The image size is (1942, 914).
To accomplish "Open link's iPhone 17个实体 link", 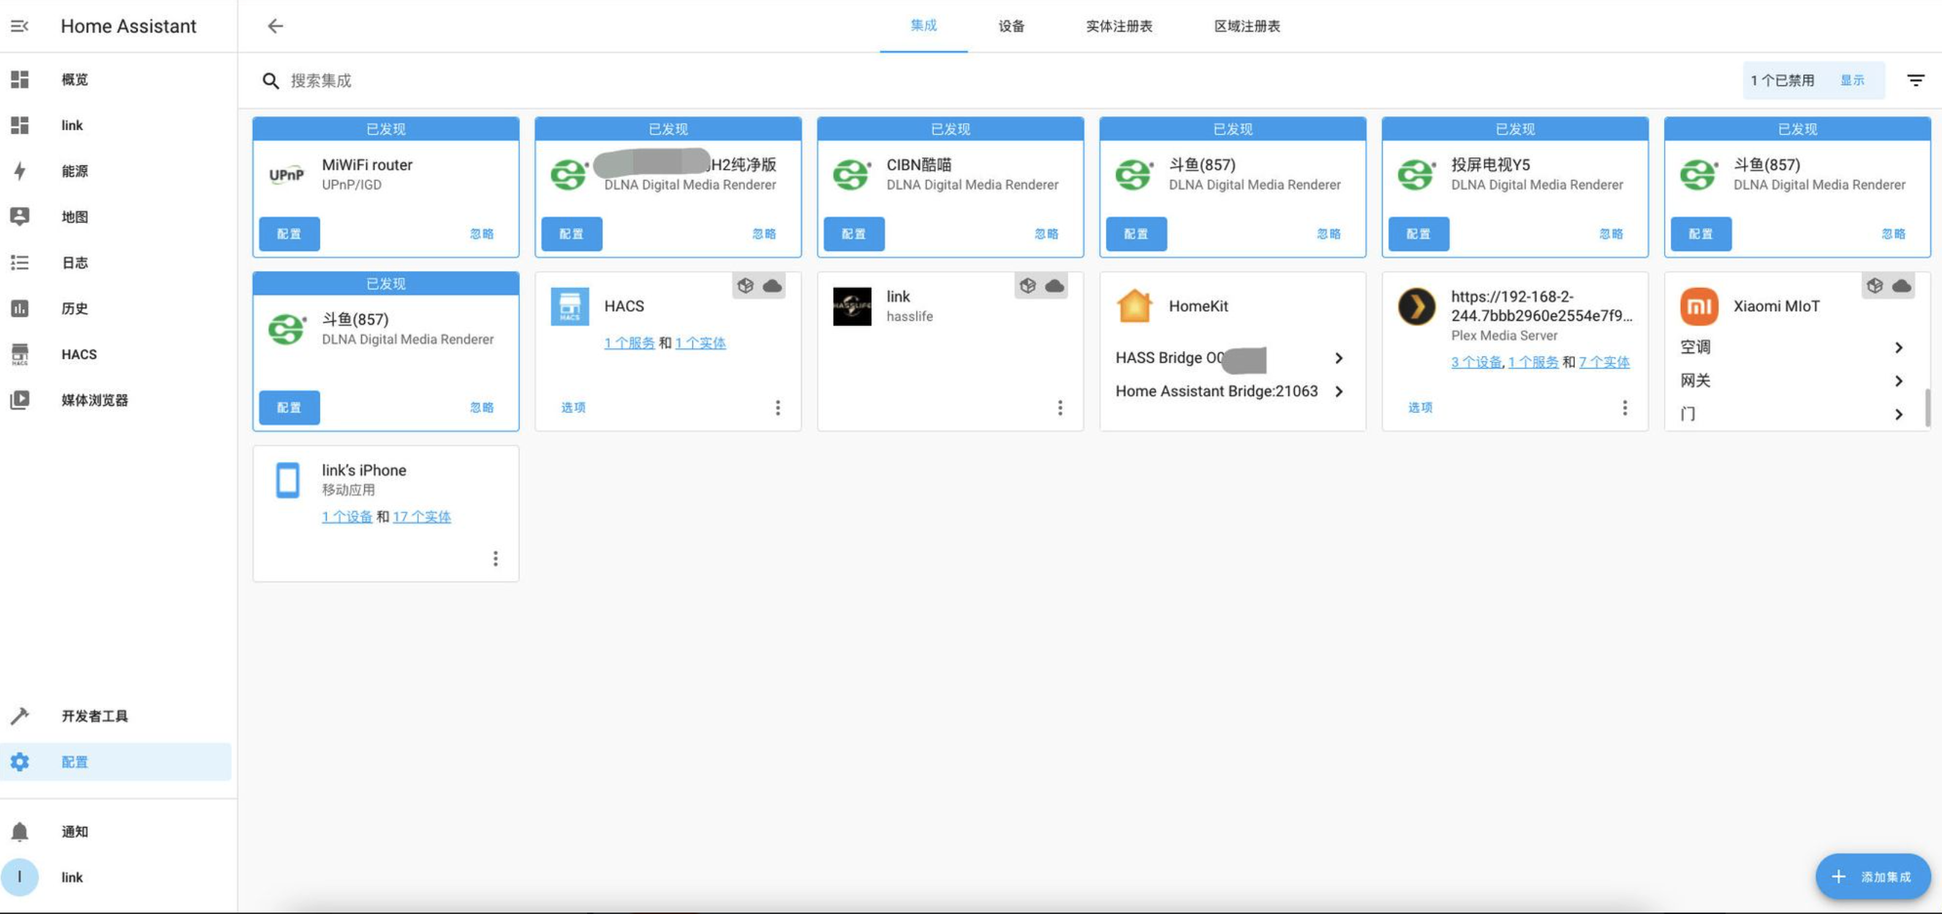I will (421, 516).
